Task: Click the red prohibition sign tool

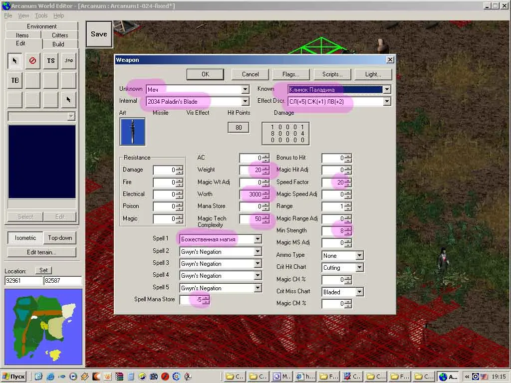Action: tap(33, 60)
